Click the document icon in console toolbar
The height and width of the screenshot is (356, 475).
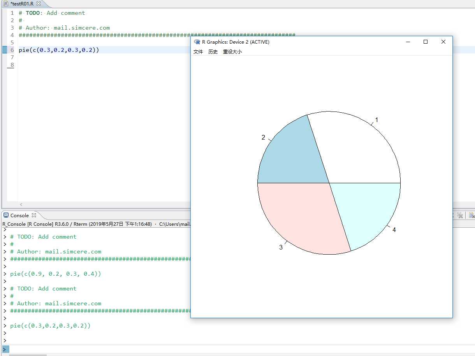pyautogui.click(x=471, y=215)
